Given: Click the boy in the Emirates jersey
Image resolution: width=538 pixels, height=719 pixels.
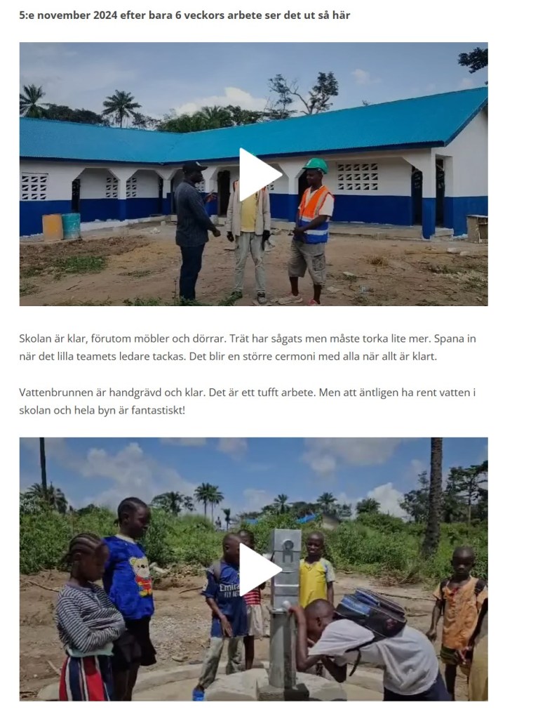Looking at the screenshot, I should click(224, 610).
